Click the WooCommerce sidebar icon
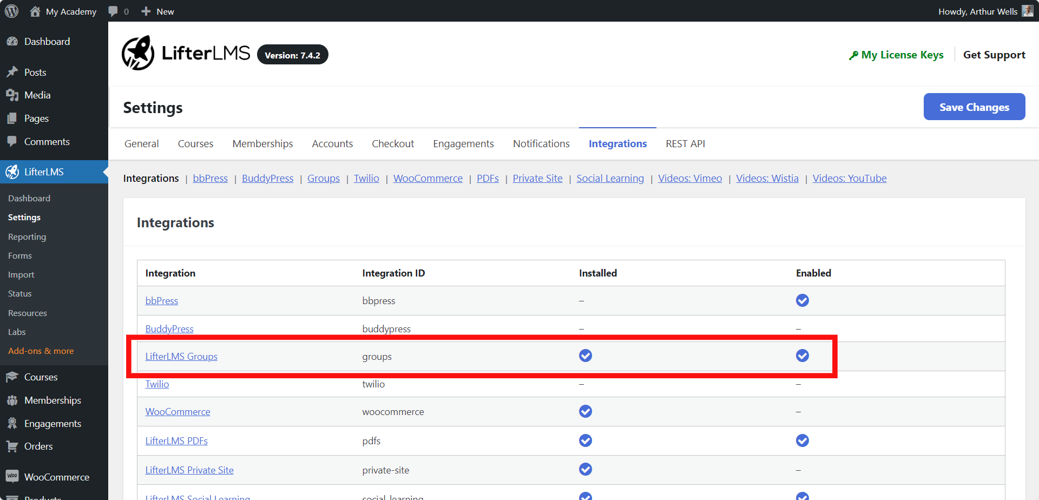 pyautogui.click(x=12, y=476)
